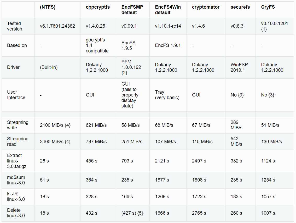Click the Tested version row label

(15, 26)
